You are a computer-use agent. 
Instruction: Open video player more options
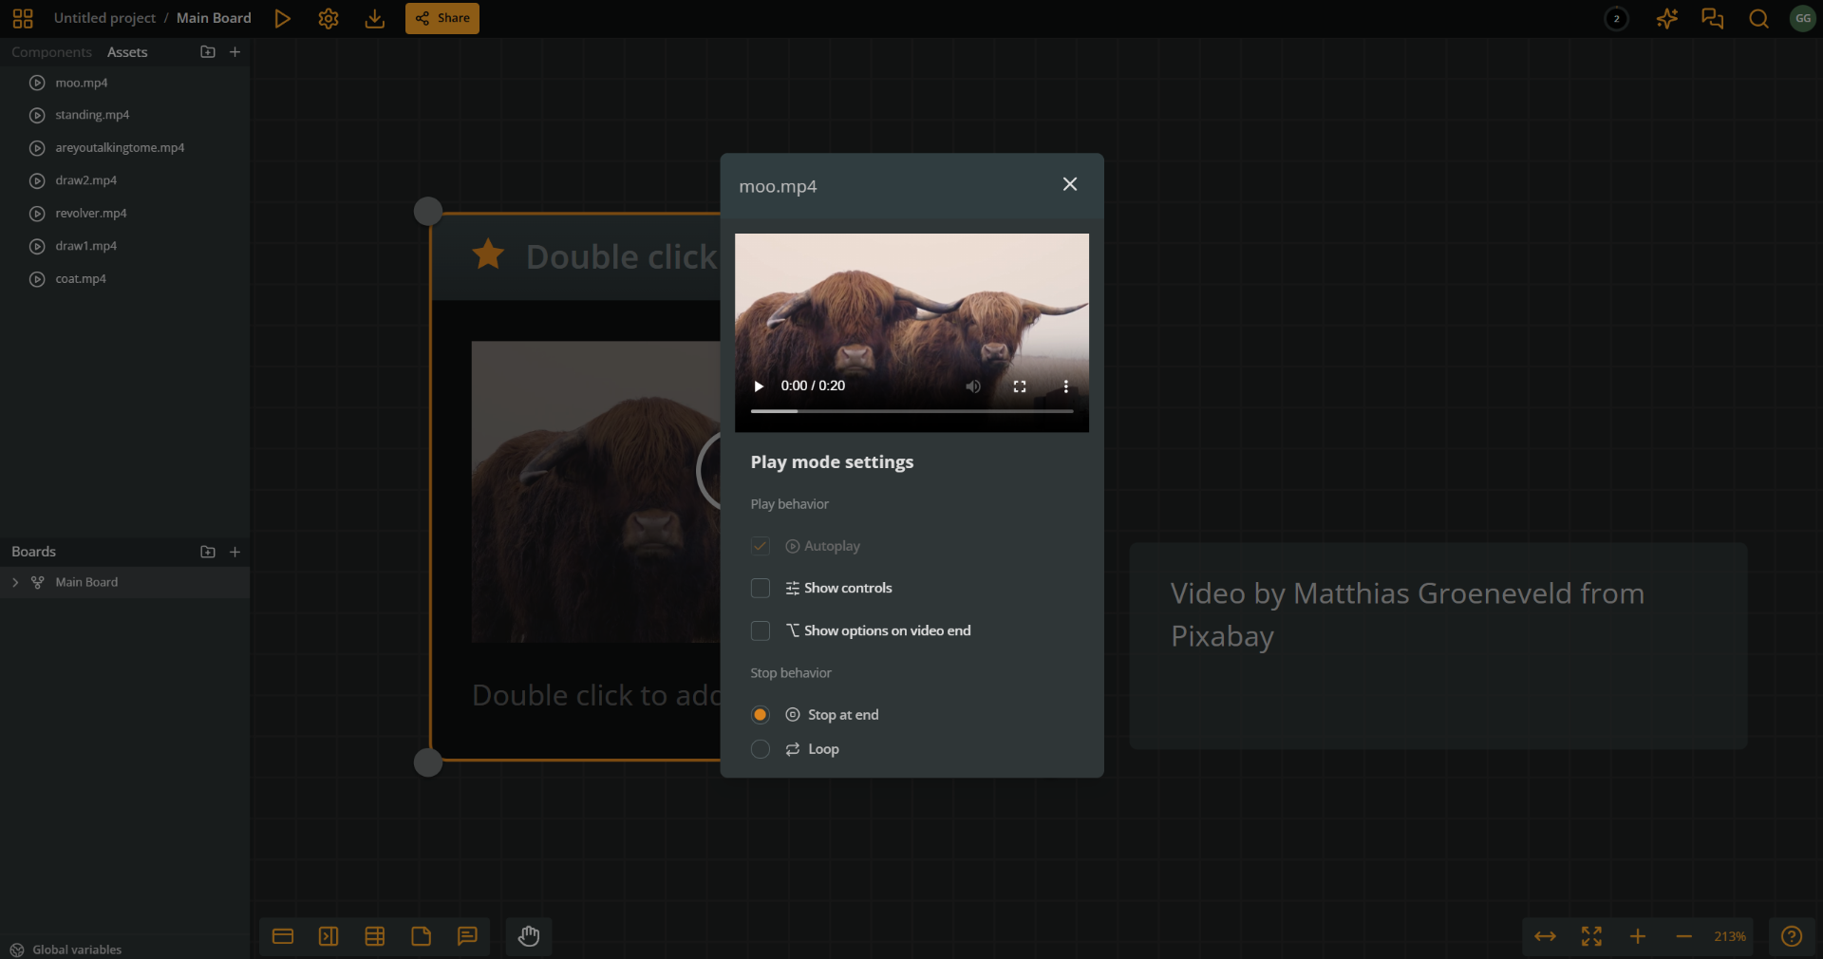pyautogui.click(x=1066, y=386)
